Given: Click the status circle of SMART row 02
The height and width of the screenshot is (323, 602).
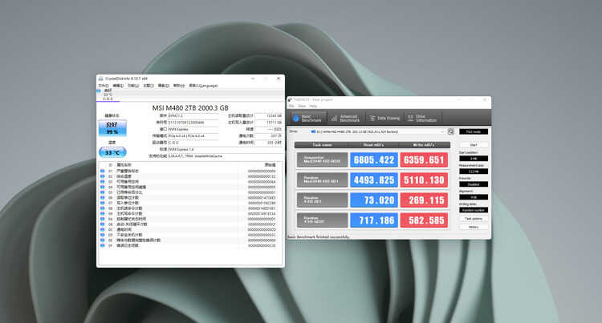Looking at the screenshot, I should (103, 176).
